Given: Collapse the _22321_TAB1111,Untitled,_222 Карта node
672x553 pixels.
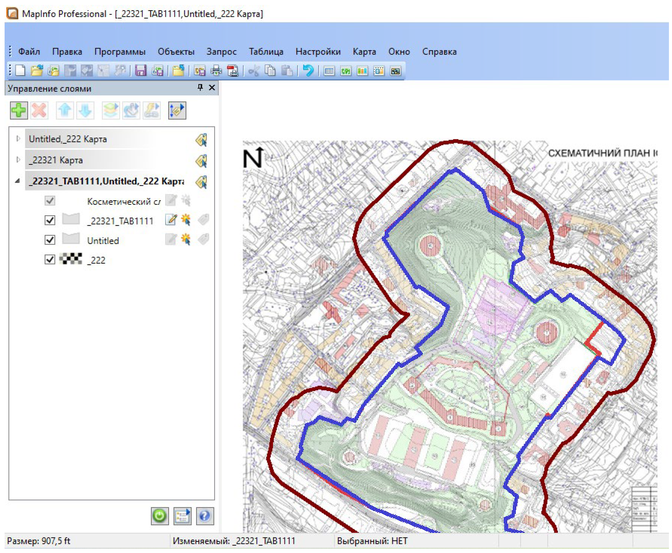Looking at the screenshot, I should coord(18,181).
